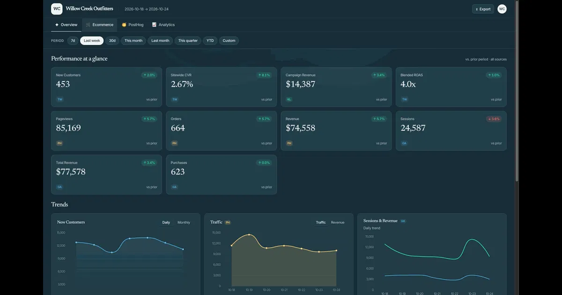Click the $77,578 Total Revenue value
The width and height of the screenshot is (562, 295).
71,172
